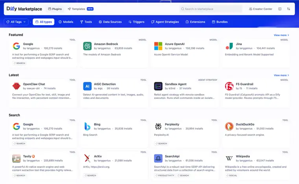Select the All types filter

[x=44, y=22]
